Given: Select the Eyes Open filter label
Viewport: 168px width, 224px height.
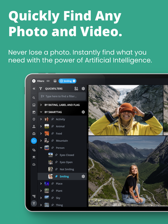Looking at the screenshot, I should [x=66, y=162].
